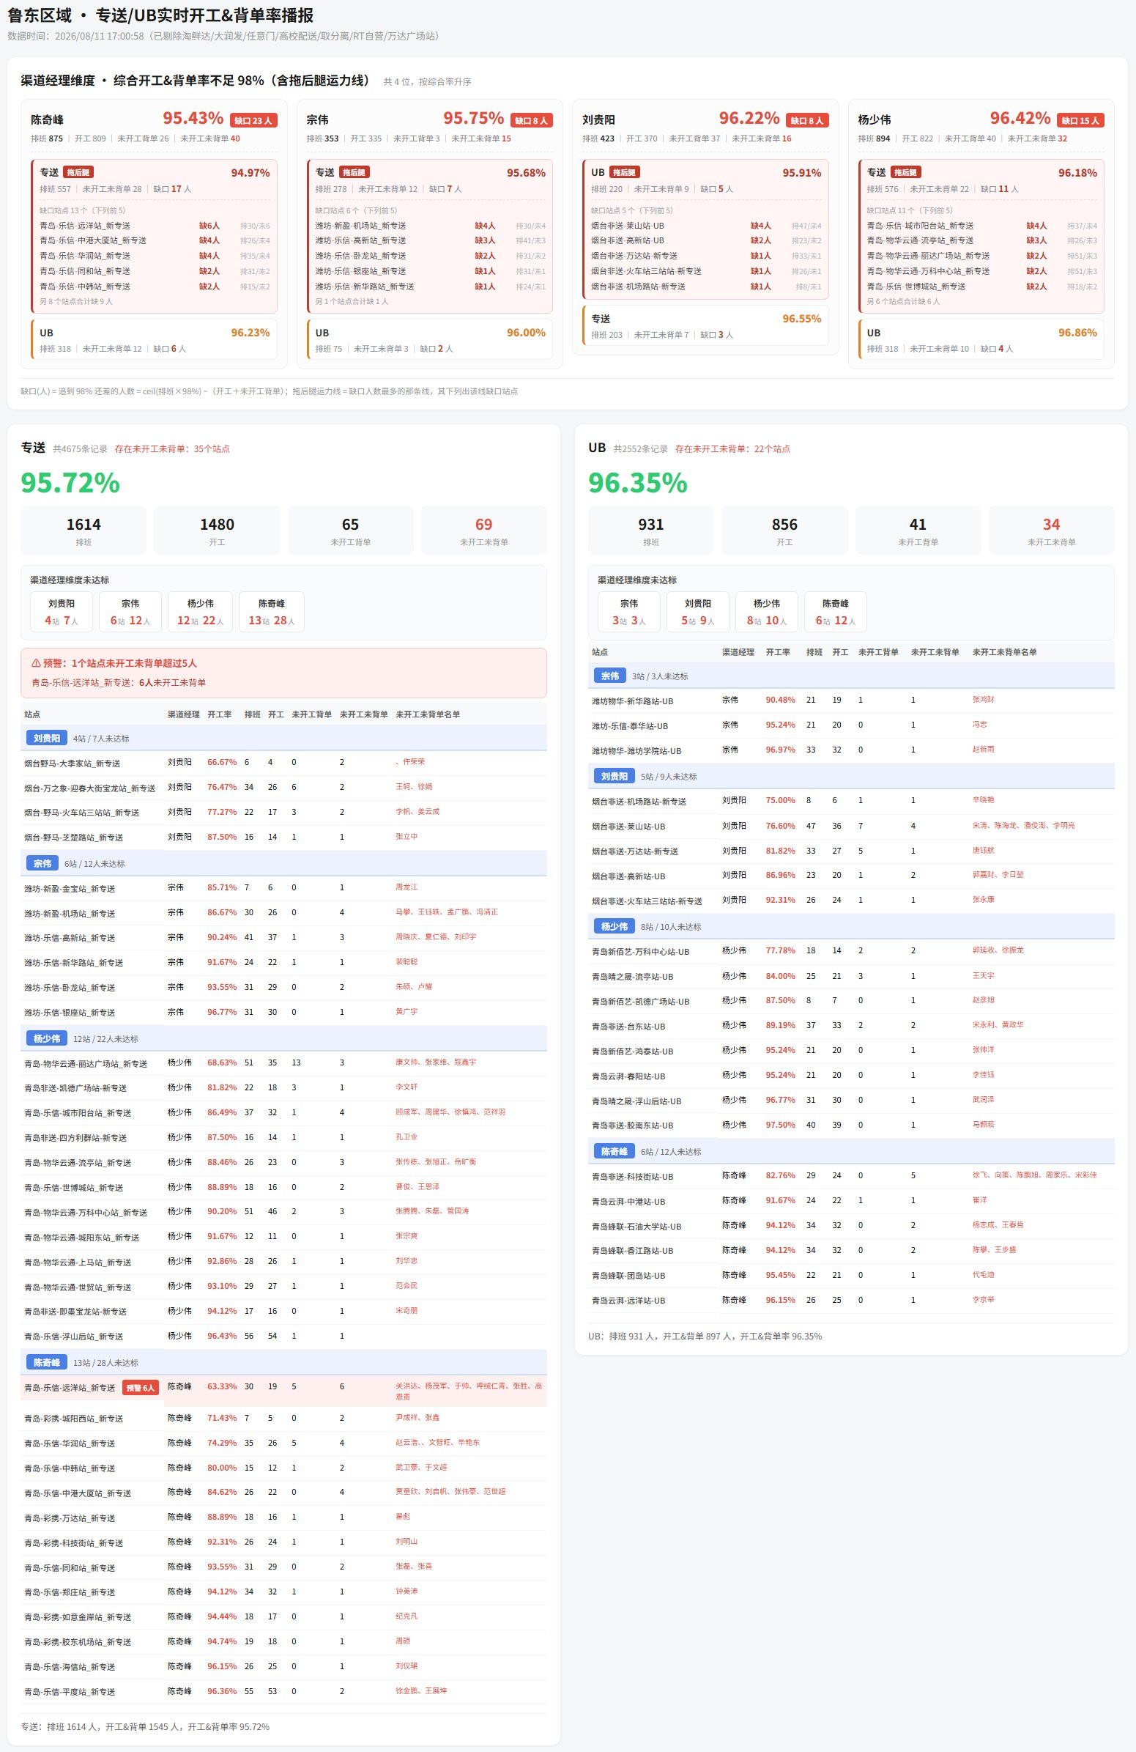The width and height of the screenshot is (1136, 1752).
Task: Select the 宗伟 group header, 6站 / 12人未达标
Action: click(x=283, y=863)
